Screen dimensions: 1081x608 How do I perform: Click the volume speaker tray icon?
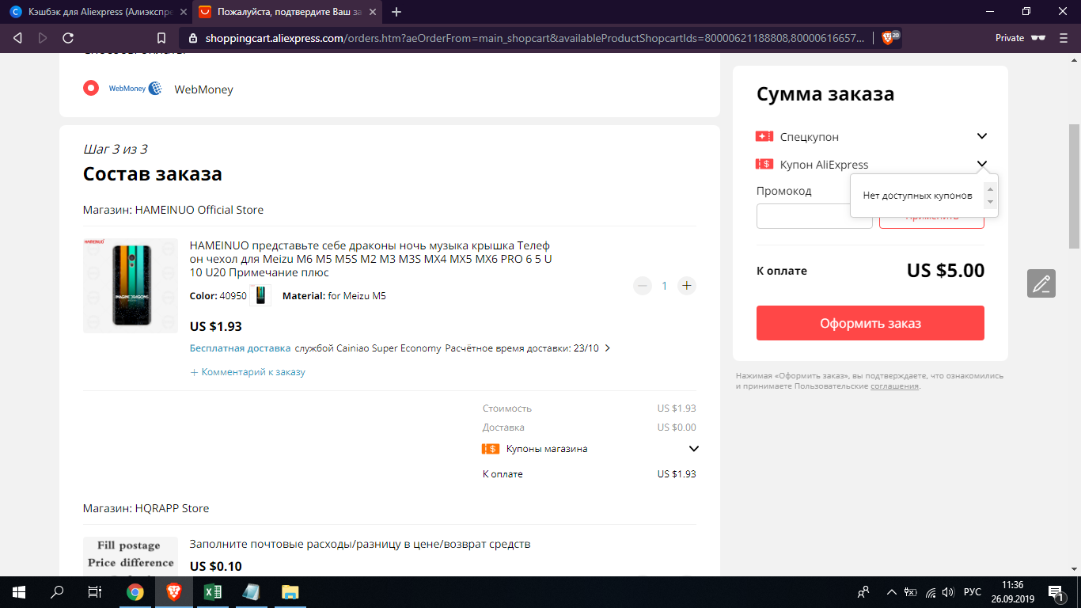(949, 592)
